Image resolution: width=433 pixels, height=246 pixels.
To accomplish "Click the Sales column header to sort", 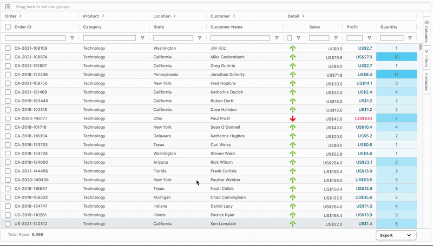I will (314, 26).
